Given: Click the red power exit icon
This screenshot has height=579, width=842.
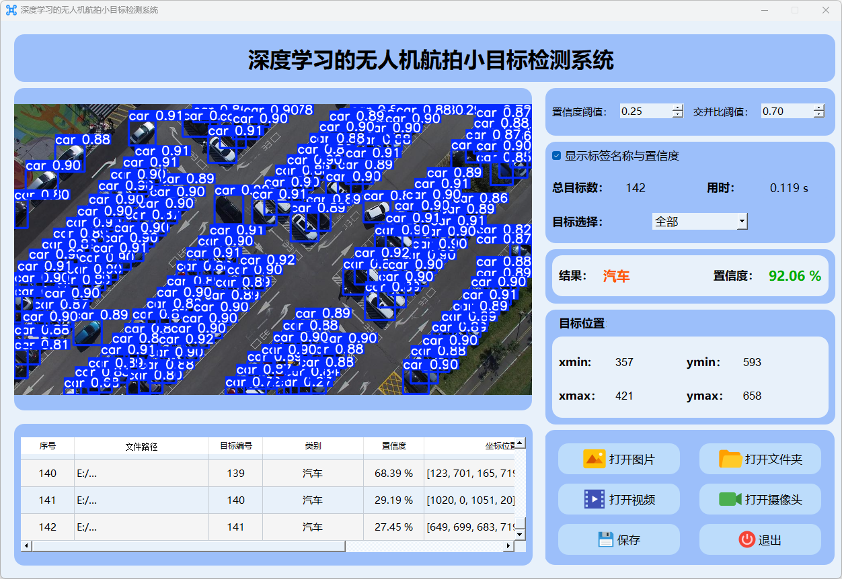Looking at the screenshot, I should (747, 539).
